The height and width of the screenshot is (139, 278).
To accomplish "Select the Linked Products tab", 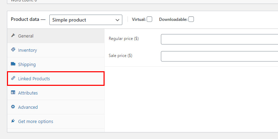I will (56, 79).
